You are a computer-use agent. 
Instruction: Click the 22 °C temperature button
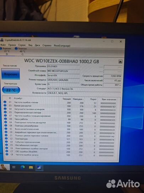(x=11, y=90)
